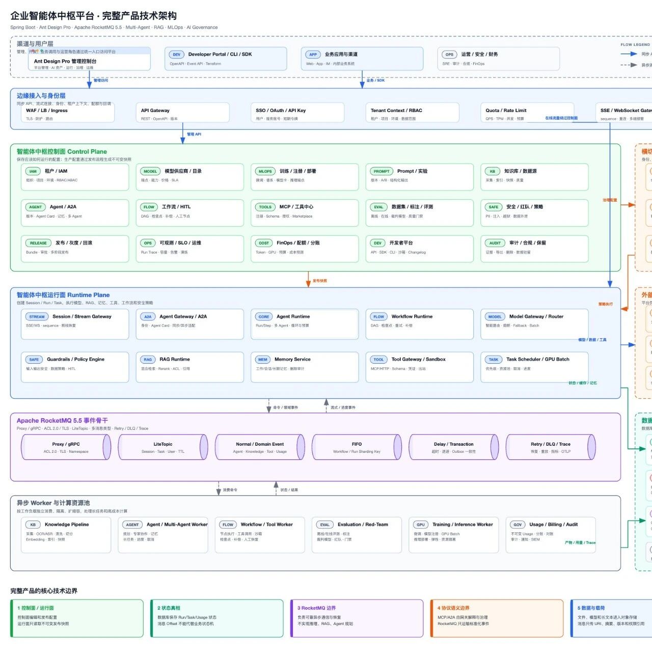Click the 'FIFO' queue label
The image size is (652, 652).
pos(357,444)
